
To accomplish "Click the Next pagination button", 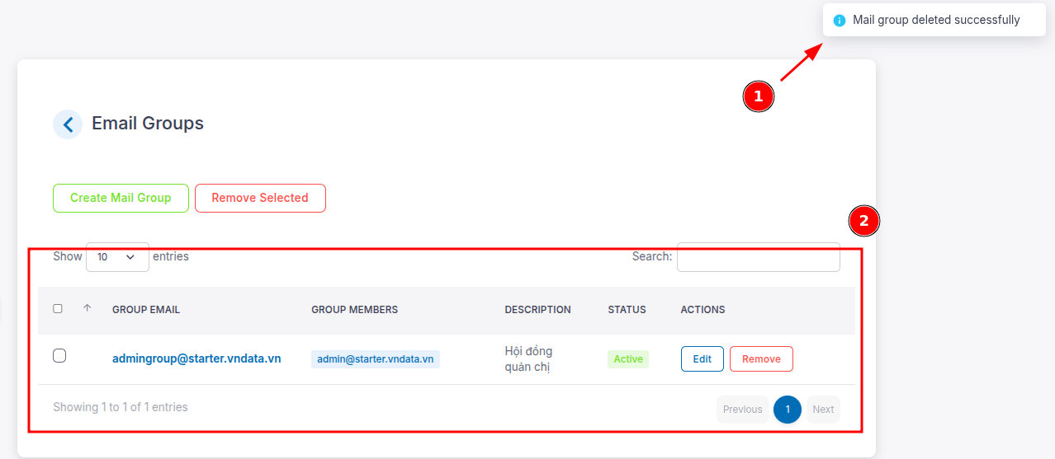I will click(x=823, y=410).
